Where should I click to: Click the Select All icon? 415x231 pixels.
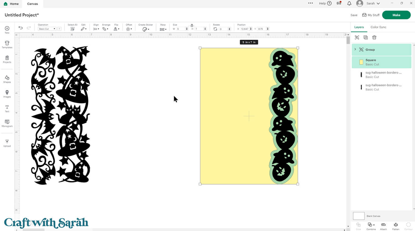[72, 29]
